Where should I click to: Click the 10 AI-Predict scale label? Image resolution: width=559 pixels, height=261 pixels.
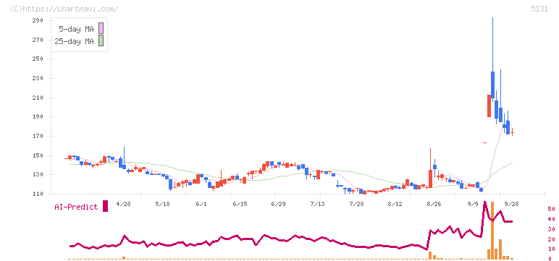coord(552,249)
